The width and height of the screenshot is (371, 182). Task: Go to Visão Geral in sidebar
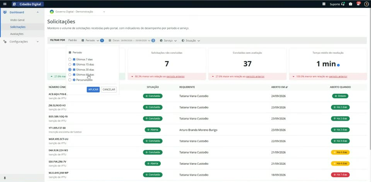pos(17,20)
